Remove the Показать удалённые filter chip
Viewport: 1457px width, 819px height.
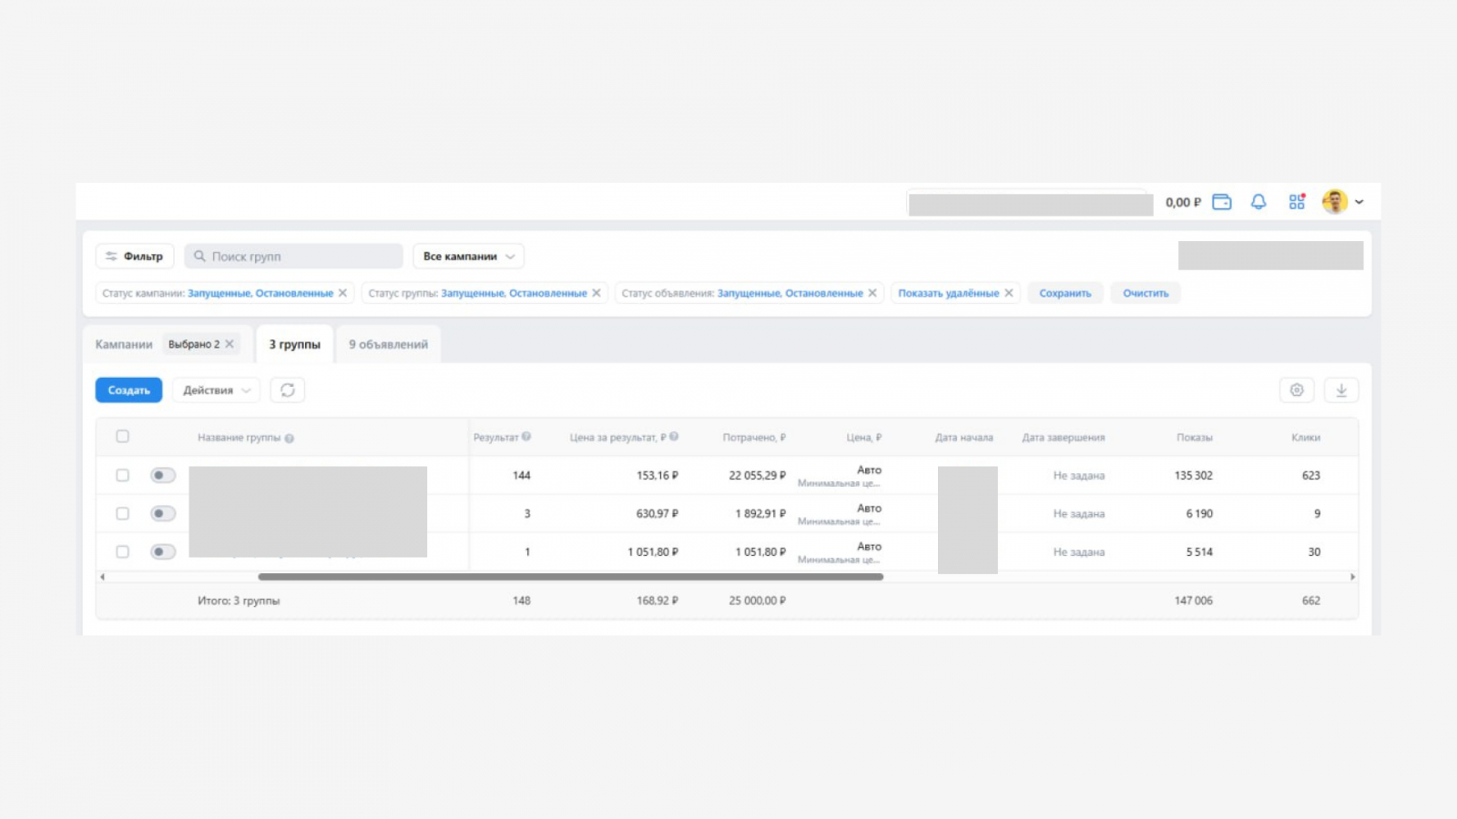[x=1009, y=293]
